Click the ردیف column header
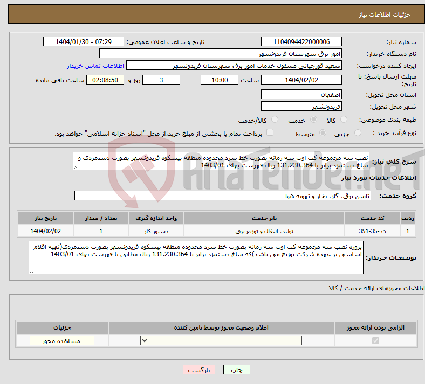Image resolution: width=425 pixels, height=384 pixels. [x=408, y=218]
